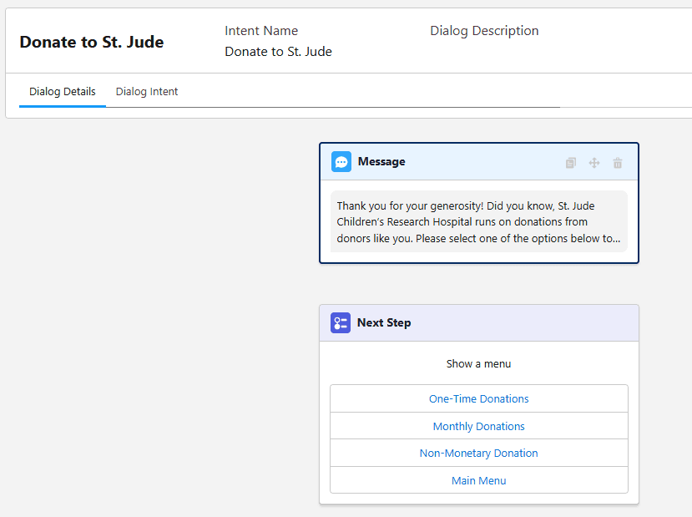Click the move arrows icon in Message card
The width and height of the screenshot is (692, 517).
(x=594, y=163)
